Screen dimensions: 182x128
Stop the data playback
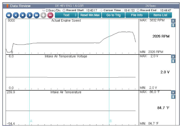[23, 15]
